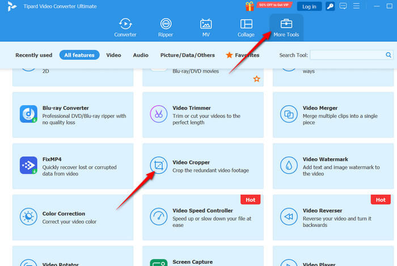Open the feedback chat bubble icon
Image resolution: width=397 pixels, height=266 pixels.
tap(343, 6)
